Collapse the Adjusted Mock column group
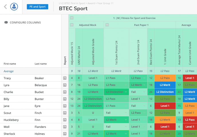197x137 pixels. click(72, 25)
